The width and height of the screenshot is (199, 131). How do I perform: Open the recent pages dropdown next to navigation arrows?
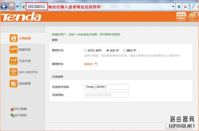pyautogui.click(x=18, y=6)
